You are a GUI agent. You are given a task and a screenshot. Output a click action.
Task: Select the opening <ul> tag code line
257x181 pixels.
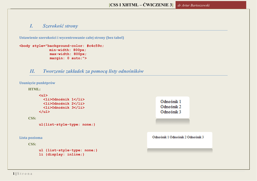(43, 95)
